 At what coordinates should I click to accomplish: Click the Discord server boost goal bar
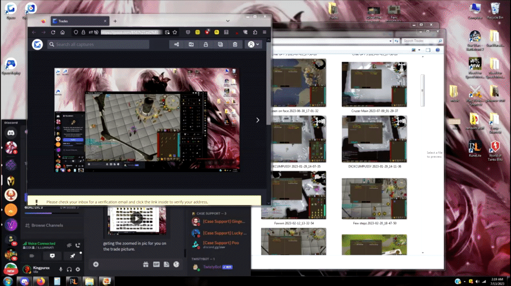(52, 213)
